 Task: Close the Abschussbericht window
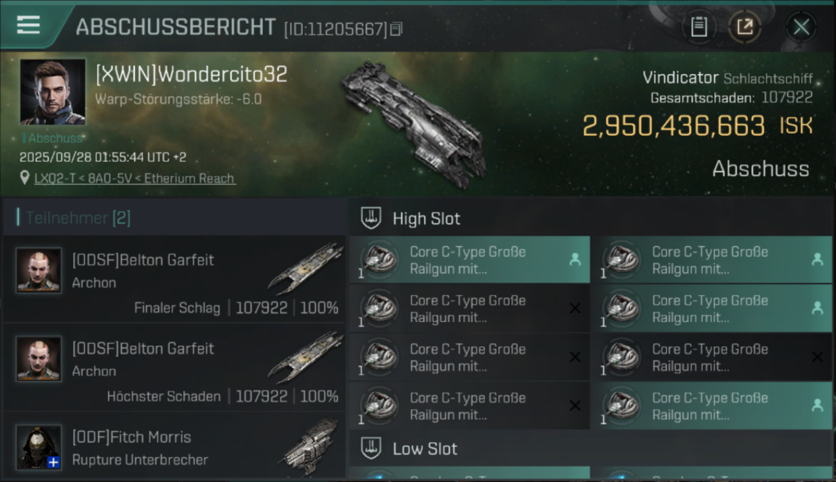pyautogui.click(x=801, y=27)
